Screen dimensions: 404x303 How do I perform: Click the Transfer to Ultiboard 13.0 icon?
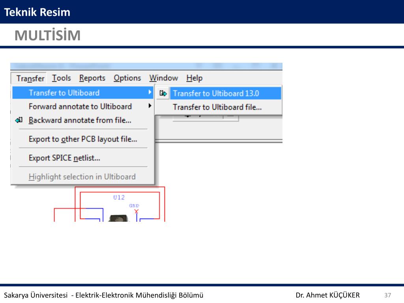point(163,93)
